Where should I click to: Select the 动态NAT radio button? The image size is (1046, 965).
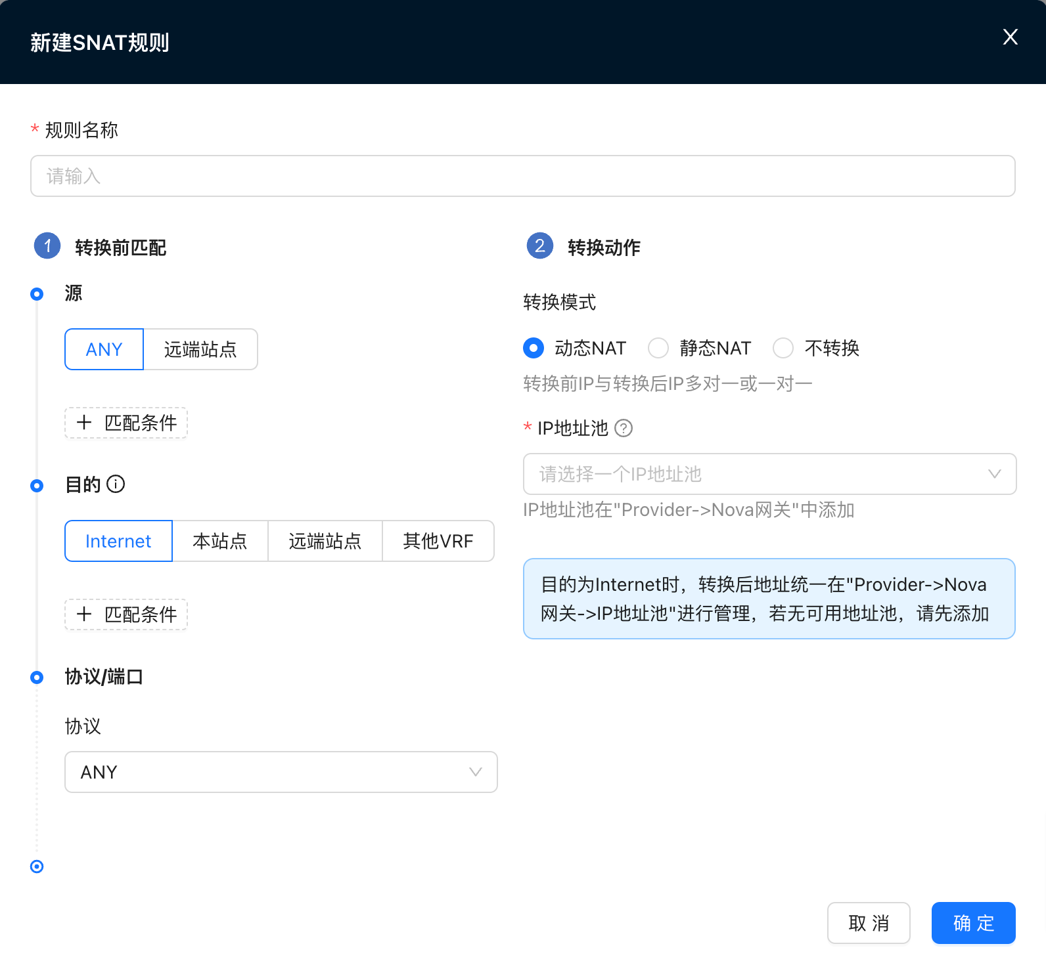pyautogui.click(x=534, y=348)
